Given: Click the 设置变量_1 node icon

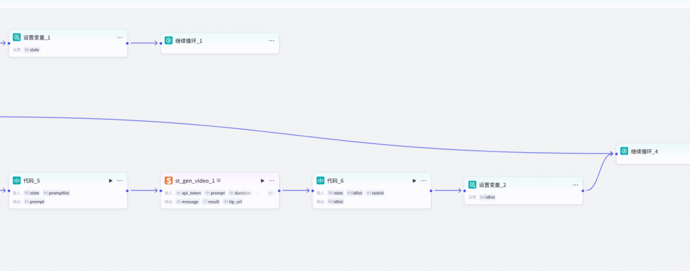Looking at the screenshot, I should pos(17,37).
